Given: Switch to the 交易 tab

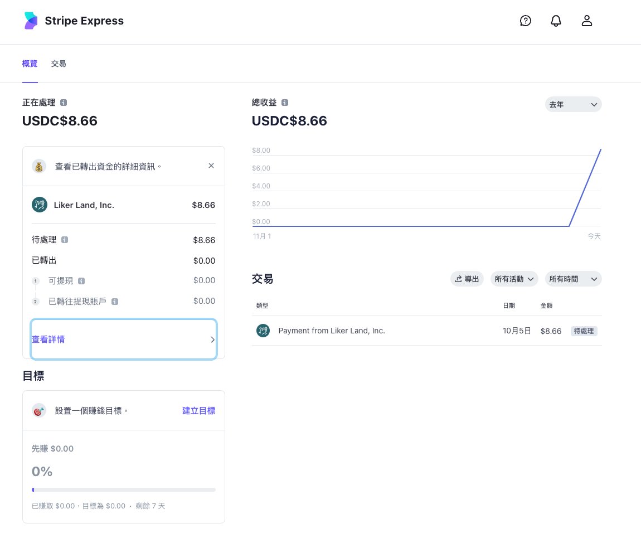Looking at the screenshot, I should pos(59,63).
